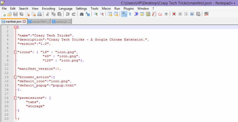Open the ? help menu
The image size is (238, 122).
(153, 8)
